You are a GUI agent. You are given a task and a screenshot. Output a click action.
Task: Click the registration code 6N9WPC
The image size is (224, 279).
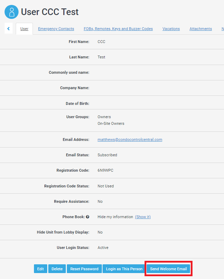[x=105, y=171]
